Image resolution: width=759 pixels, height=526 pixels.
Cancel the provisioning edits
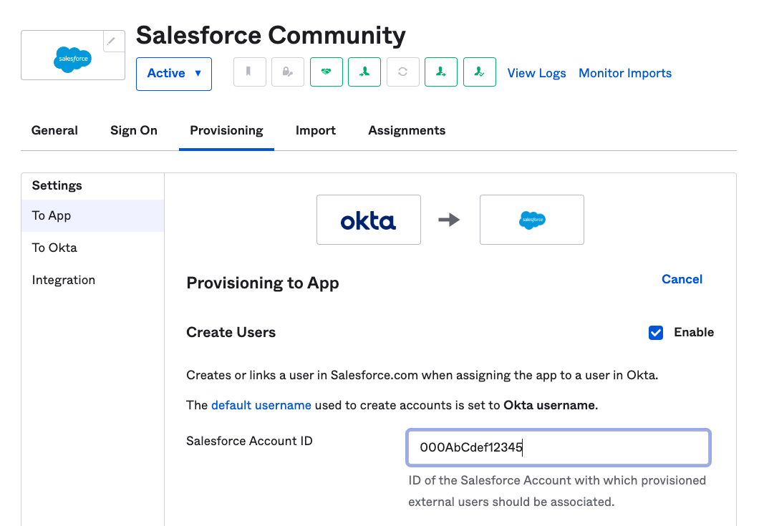click(681, 279)
